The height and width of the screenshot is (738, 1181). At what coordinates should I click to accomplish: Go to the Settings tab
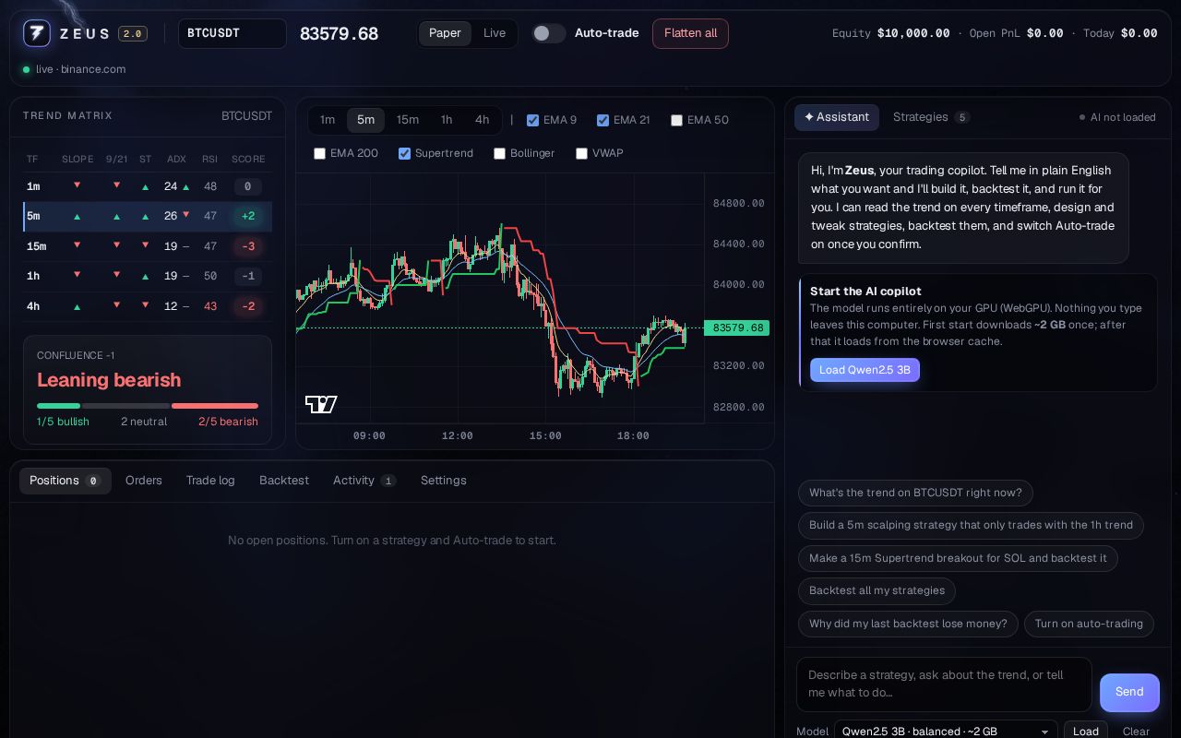pos(444,481)
